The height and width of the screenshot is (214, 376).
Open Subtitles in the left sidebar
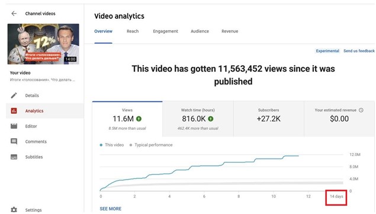pyautogui.click(x=44, y=157)
